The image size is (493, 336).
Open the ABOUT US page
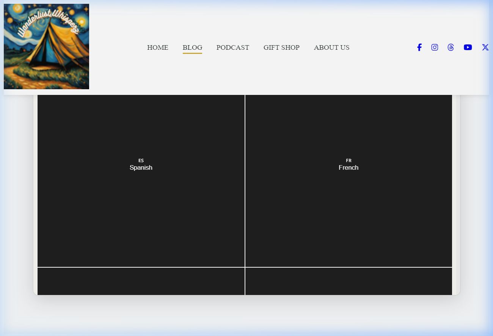(331, 47)
